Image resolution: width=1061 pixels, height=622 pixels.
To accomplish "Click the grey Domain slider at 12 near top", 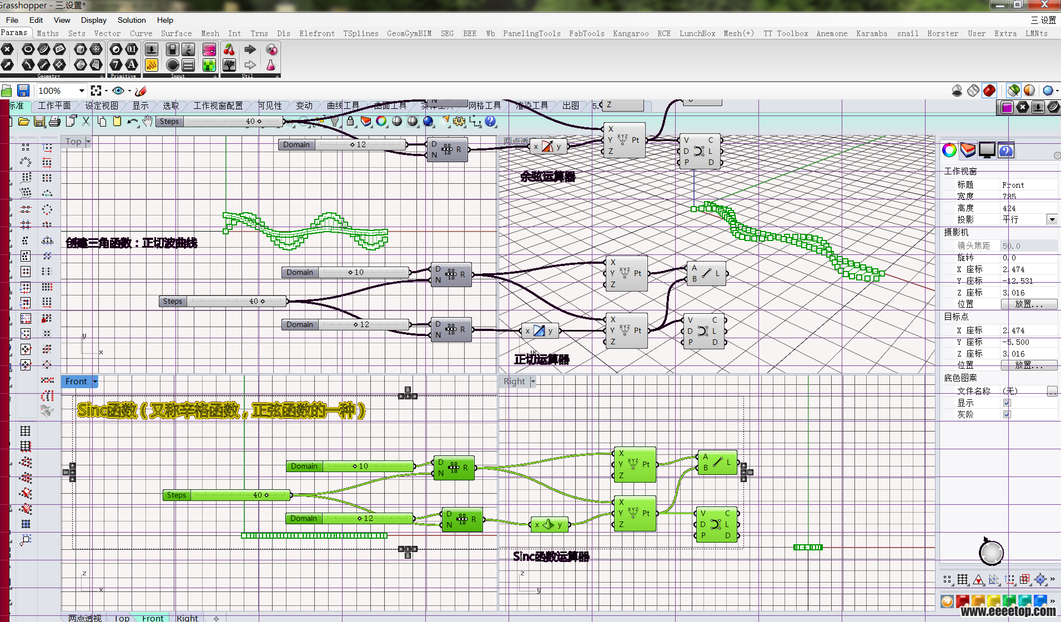I will (343, 144).
